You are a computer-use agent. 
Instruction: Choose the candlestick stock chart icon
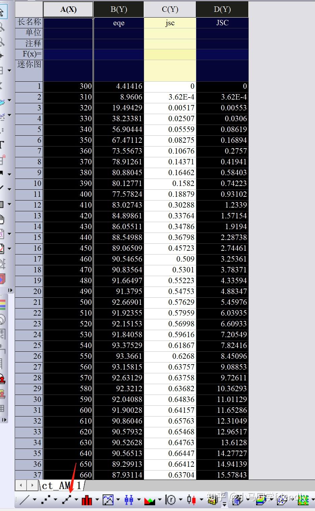coord(191,500)
